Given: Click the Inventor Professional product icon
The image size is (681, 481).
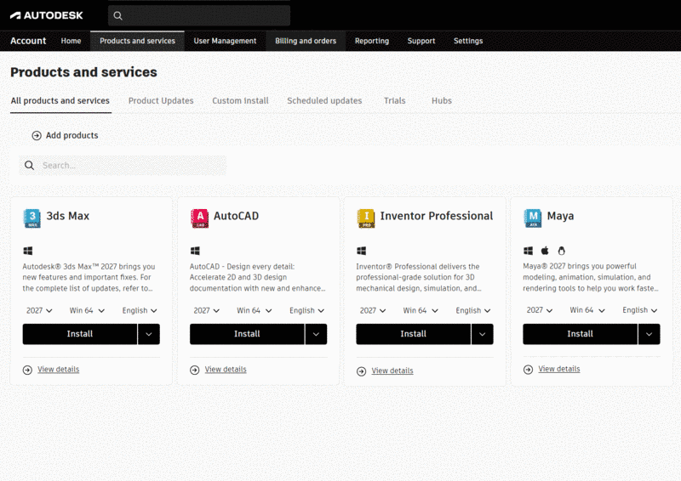Looking at the screenshot, I should (x=366, y=218).
